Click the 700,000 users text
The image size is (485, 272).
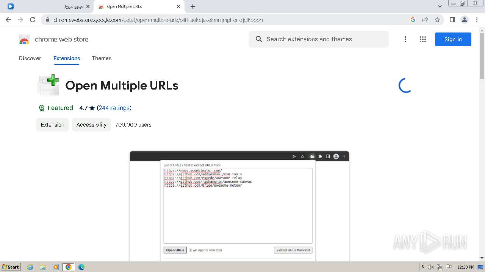point(133,125)
